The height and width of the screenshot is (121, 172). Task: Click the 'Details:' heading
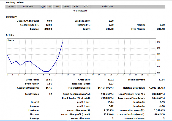[x=10, y=35]
